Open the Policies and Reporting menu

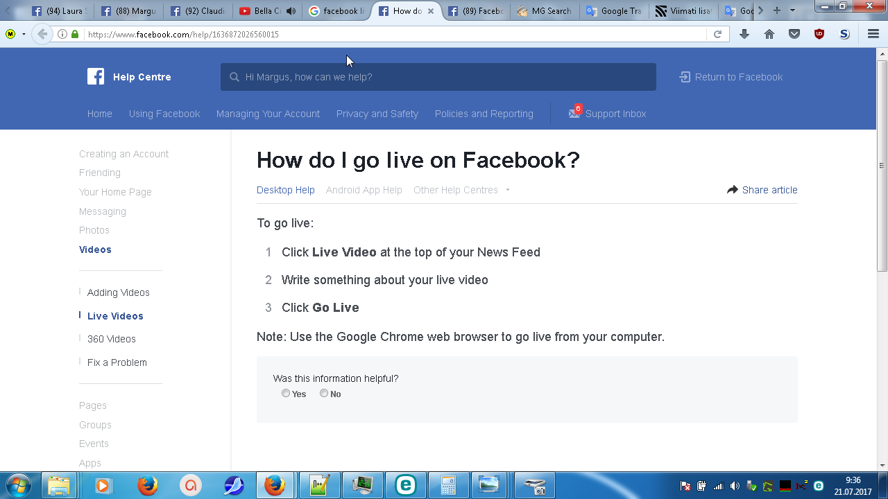pyautogui.click(x=484, y=114)
